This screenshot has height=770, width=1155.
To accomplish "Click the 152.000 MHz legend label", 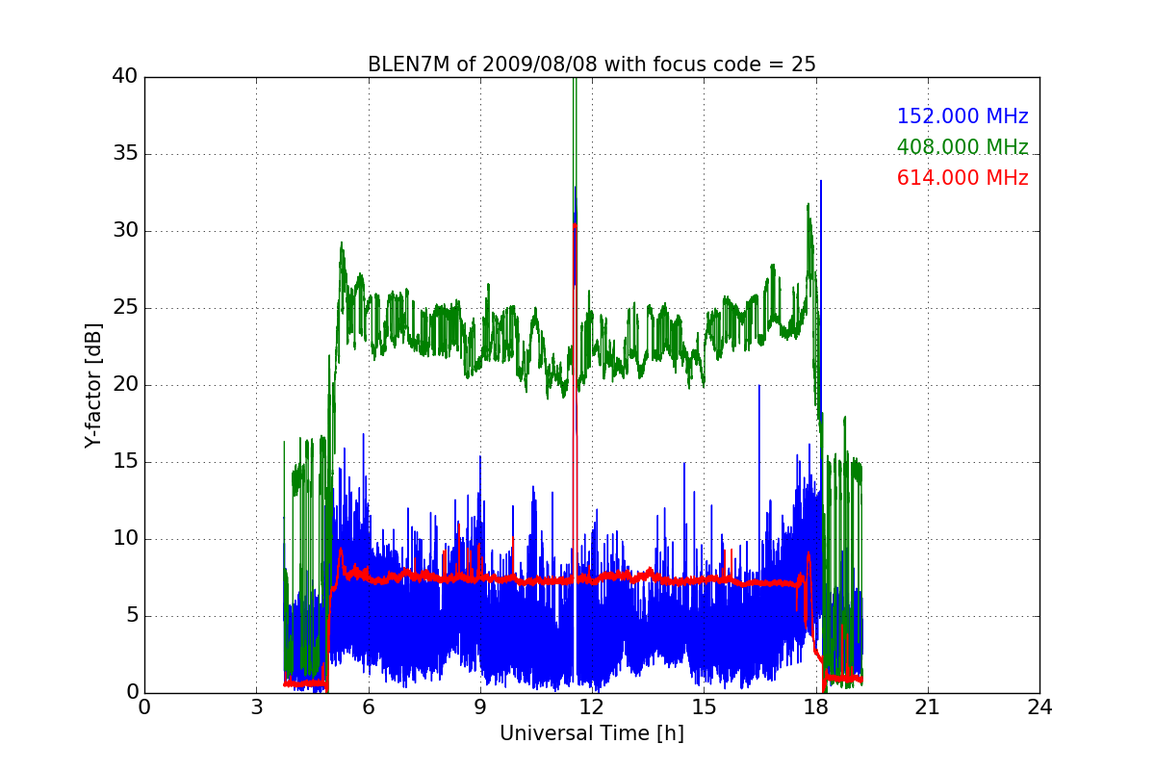I will [962, 116].
